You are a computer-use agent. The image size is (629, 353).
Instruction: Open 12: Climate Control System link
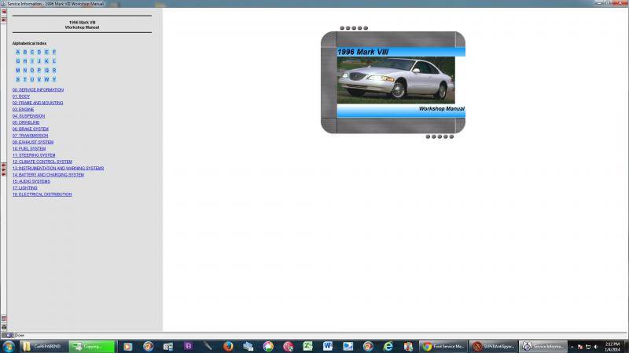coord(42,162)
